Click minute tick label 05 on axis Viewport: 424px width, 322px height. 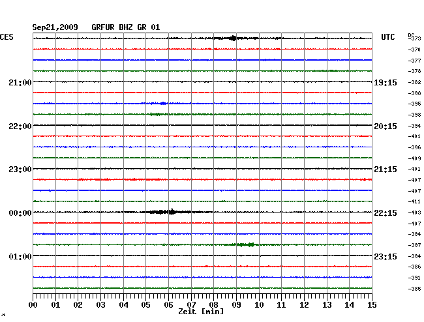point(145,305)
